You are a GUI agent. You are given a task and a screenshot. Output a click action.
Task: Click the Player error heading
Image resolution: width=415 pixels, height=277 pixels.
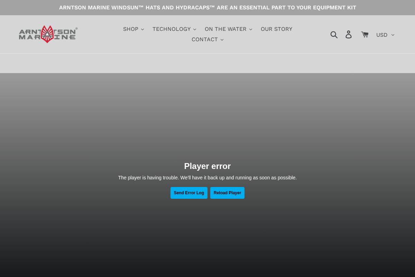point(207,166)
